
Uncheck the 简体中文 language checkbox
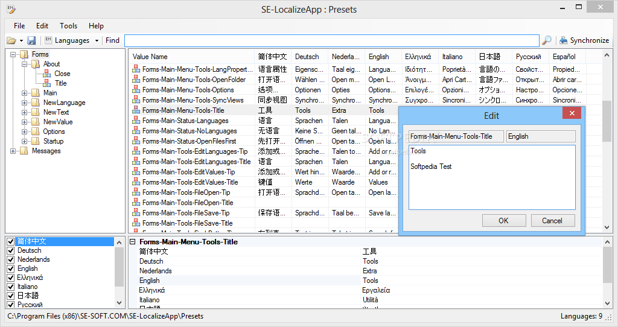pos(11,241)
